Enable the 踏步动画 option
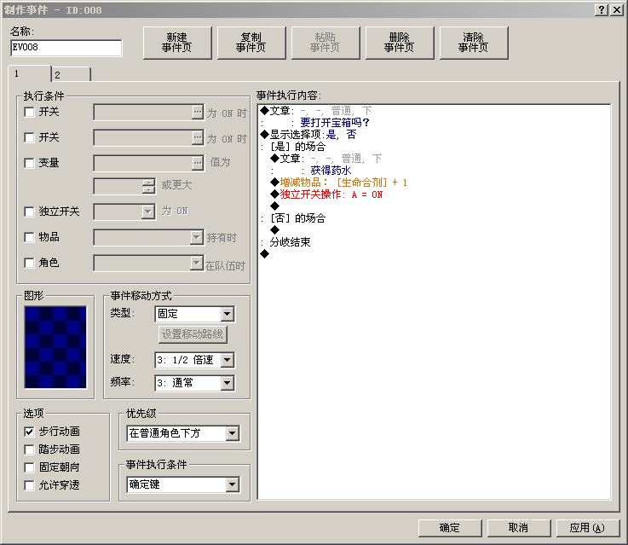This screenshot has width=628, height=545. click(x=29, y=449)
